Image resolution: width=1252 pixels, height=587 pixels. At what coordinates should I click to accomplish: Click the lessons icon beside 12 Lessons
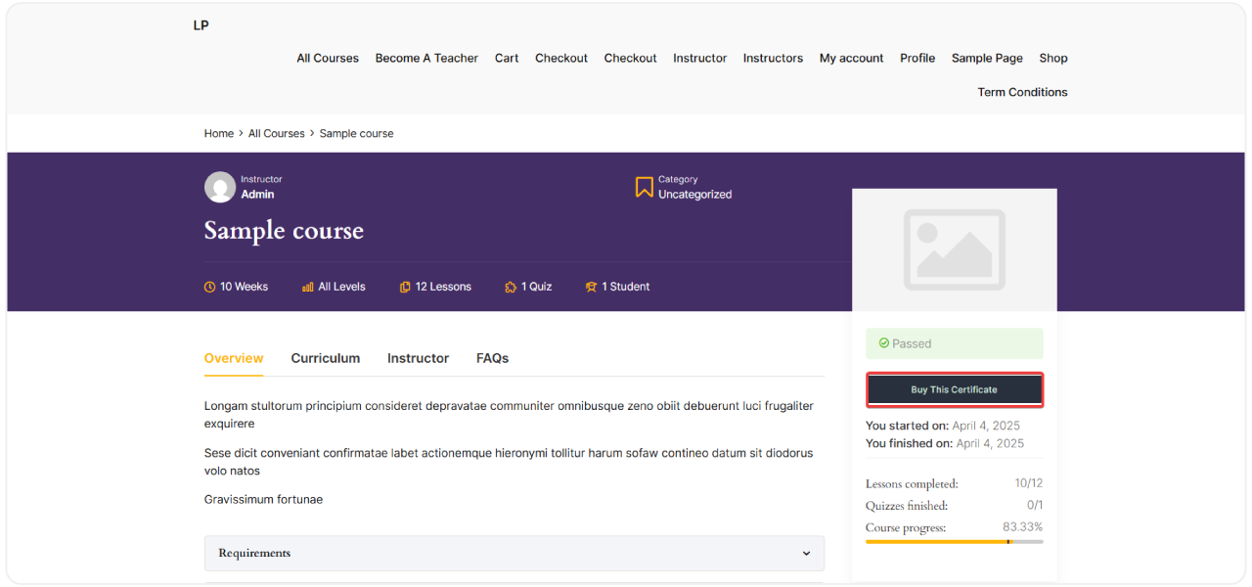click(405, 287)
